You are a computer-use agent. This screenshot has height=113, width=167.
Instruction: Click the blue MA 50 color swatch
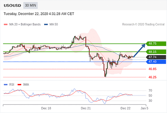click(x=46, y=25)
